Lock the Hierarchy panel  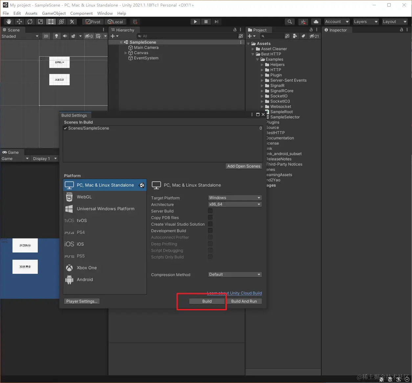(235, 30)
